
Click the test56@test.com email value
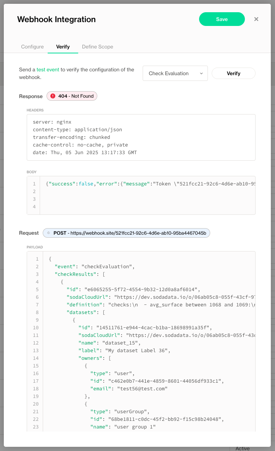point(140,388)
